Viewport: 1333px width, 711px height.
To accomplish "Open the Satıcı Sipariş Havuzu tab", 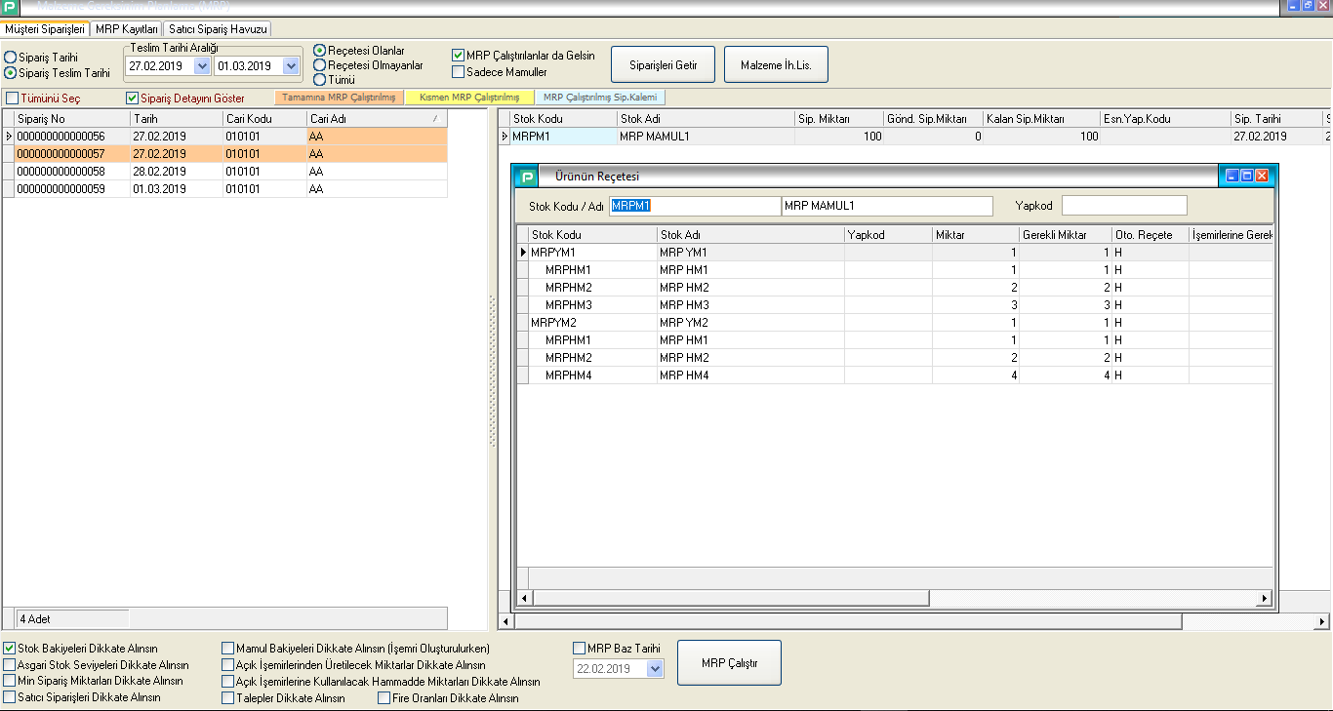I will click(x=218, y=29).
